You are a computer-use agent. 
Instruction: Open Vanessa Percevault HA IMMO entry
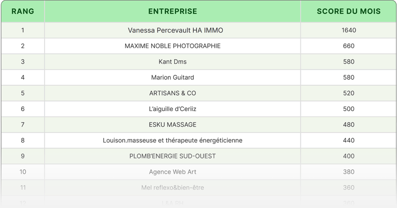pos(175,30)
